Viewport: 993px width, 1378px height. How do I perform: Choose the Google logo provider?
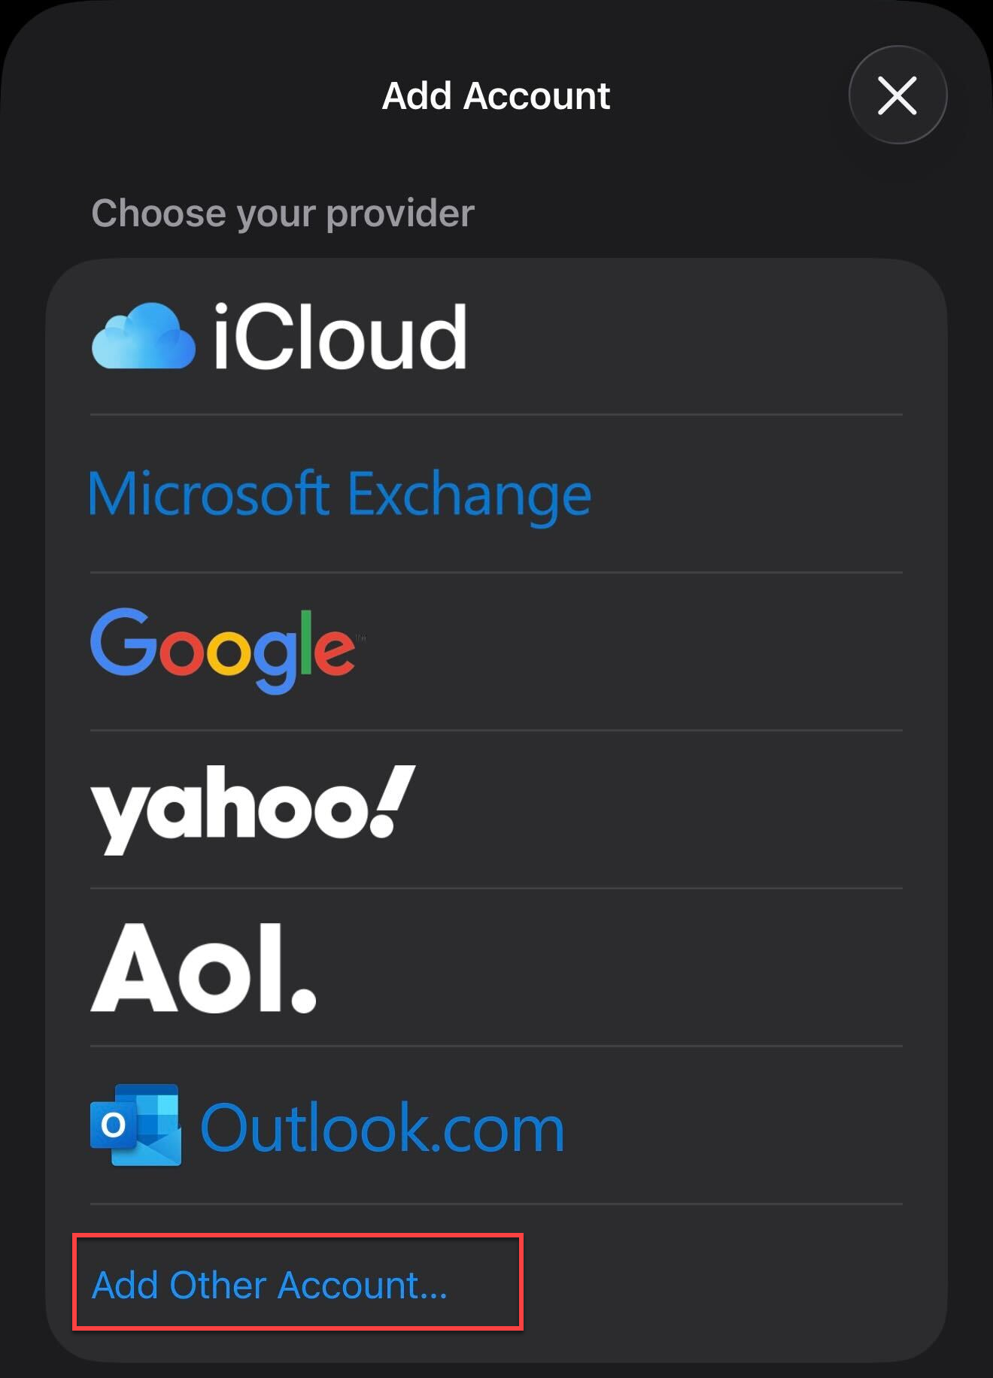[223, 649]
